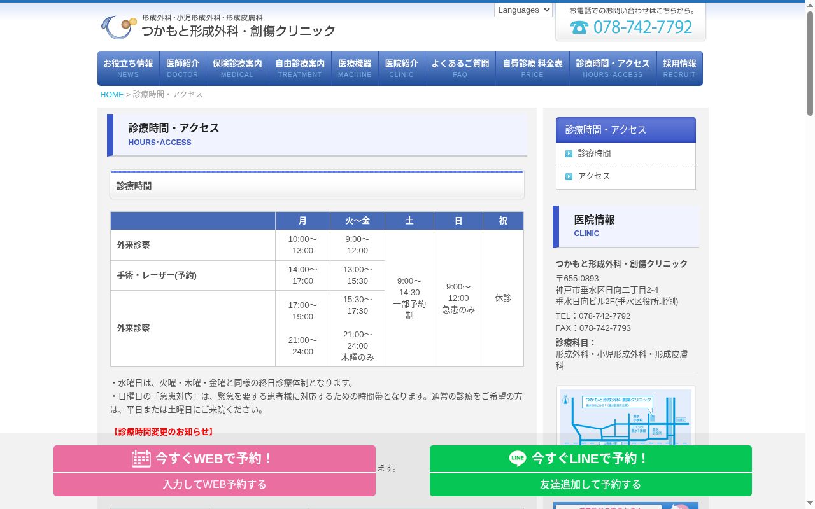Click 友達追加して予約する button
815x509 pixels.
(x=591, y=485)
